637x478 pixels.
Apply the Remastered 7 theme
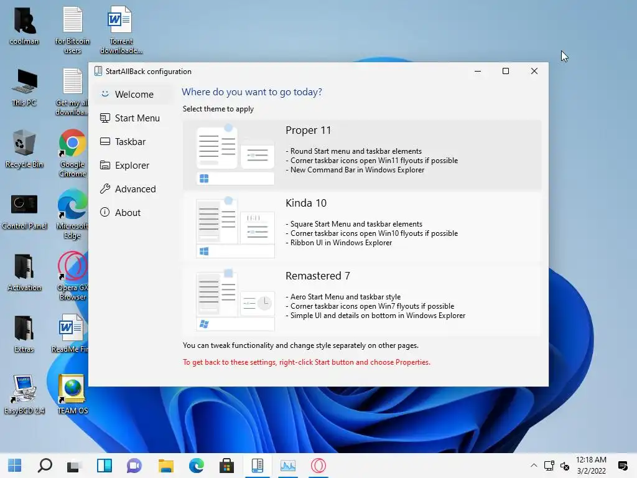[x=361, y=301]
